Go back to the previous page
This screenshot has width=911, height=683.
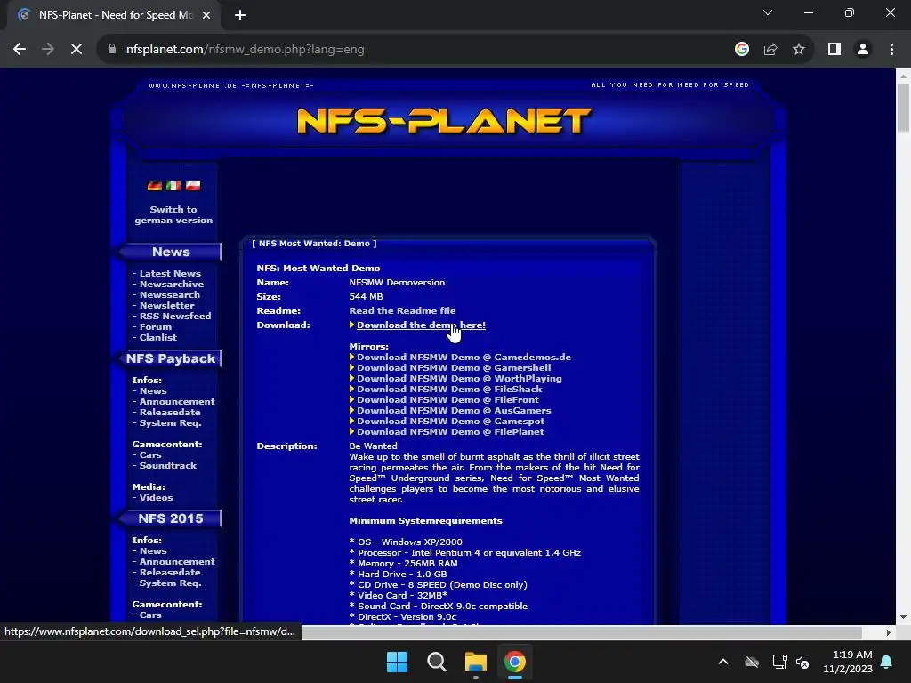tap(20, 50)
